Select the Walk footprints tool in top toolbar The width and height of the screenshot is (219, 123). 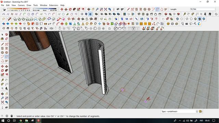click(x=122, y=9)
